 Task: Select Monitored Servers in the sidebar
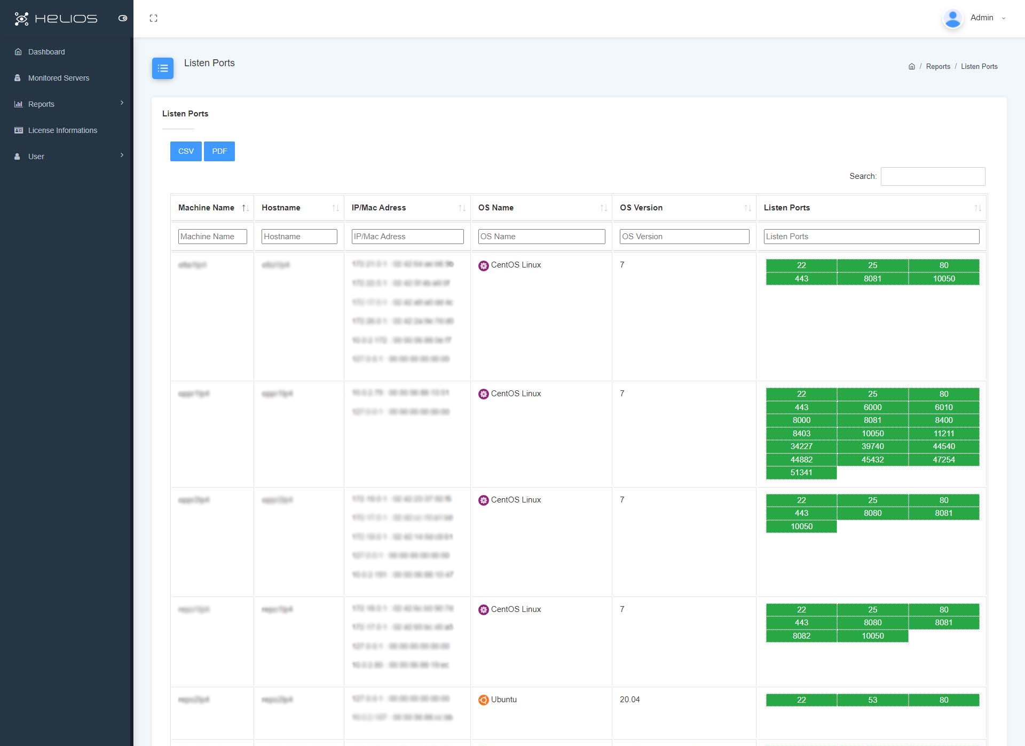click(58, 78)
